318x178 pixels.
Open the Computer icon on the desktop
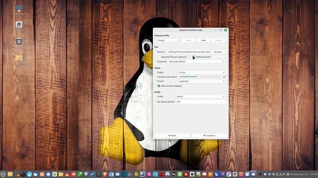pyautogui.click(x=19, y=8)
